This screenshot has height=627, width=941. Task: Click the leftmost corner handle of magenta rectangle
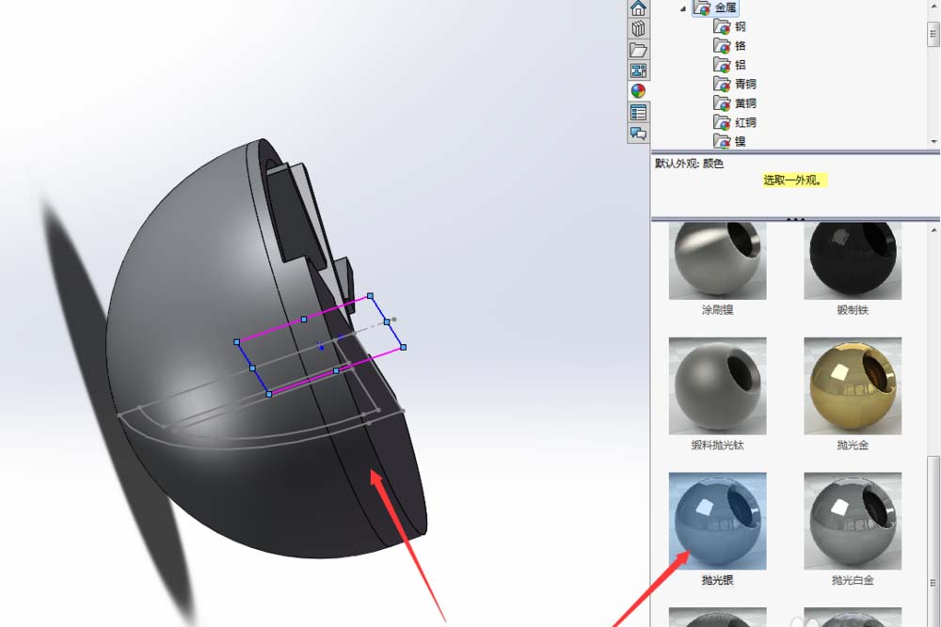point(237,342)
